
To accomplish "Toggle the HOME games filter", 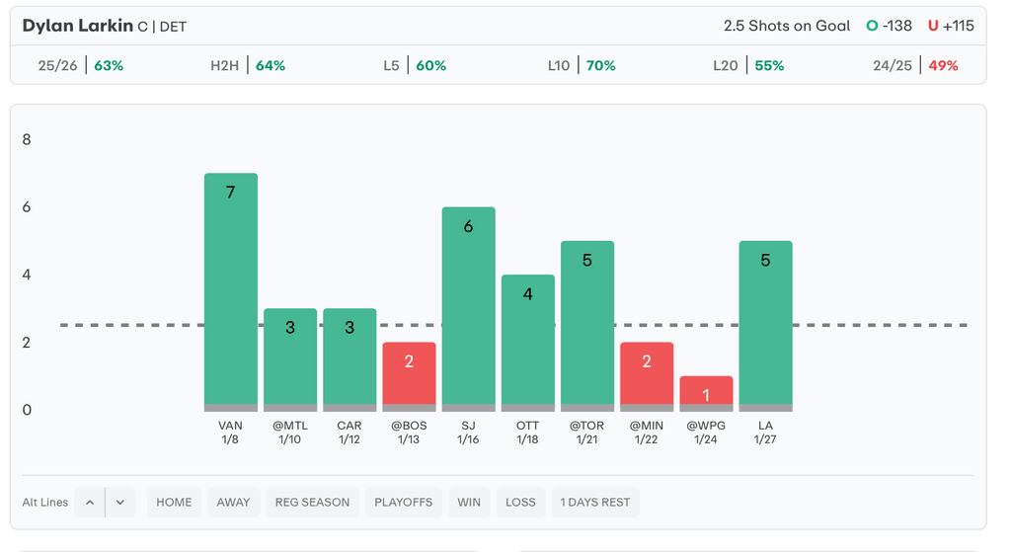I will click(x=174, y=503).
